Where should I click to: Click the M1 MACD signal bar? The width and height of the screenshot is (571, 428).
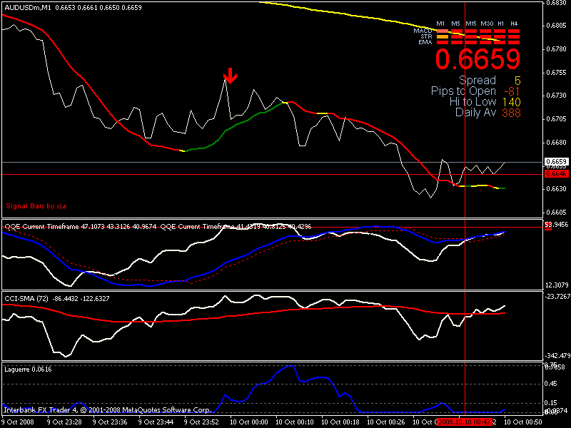(441, 31)
